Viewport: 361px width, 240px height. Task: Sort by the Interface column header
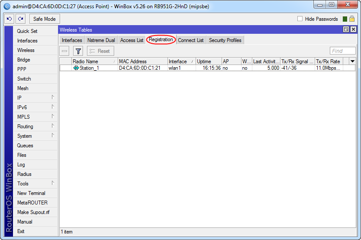pos(182,61)
